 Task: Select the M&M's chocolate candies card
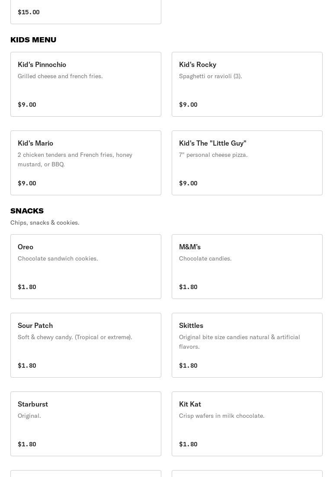pyautogui.click(x=247, y=267)
